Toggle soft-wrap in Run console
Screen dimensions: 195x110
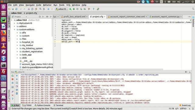pos(17,83)
